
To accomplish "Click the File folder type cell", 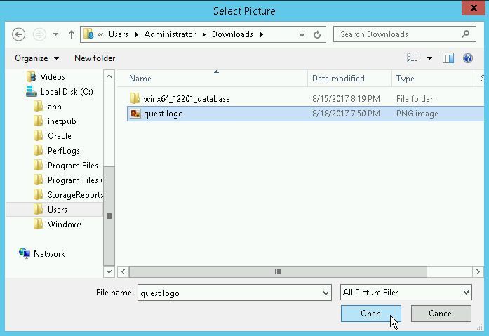I will (x=415, y=99).
